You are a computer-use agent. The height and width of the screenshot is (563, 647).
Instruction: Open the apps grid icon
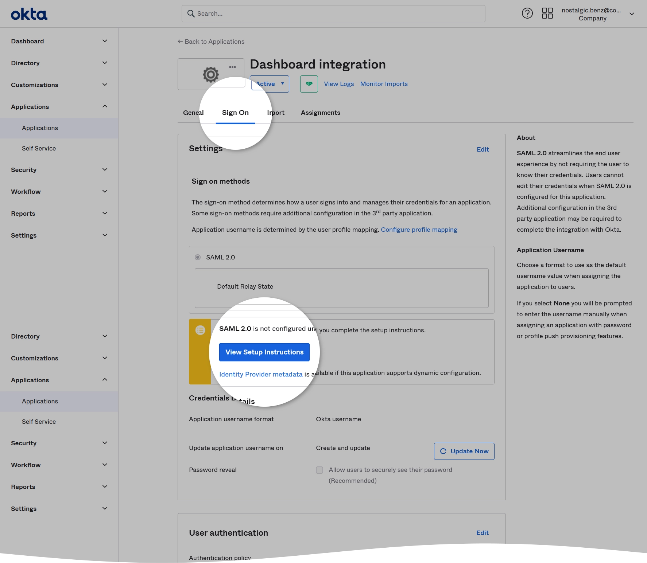547,13
